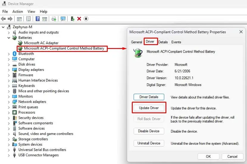Image resolution: width=247 pixels, height=164 pixels.
Task: Open the Action menu
Action: pos(18,12)
